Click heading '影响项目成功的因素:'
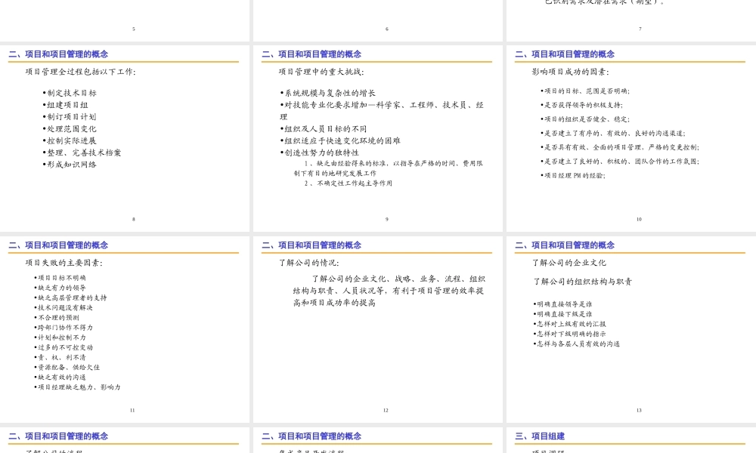 pos(570,72)
